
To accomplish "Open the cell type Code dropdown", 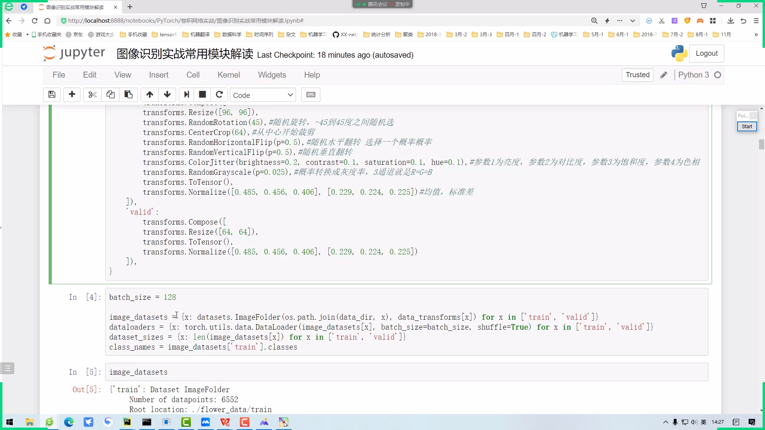I will (263, 95).
